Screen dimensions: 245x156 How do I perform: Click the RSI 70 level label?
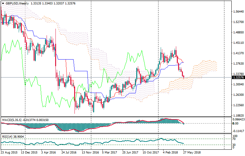click(234, 139)
